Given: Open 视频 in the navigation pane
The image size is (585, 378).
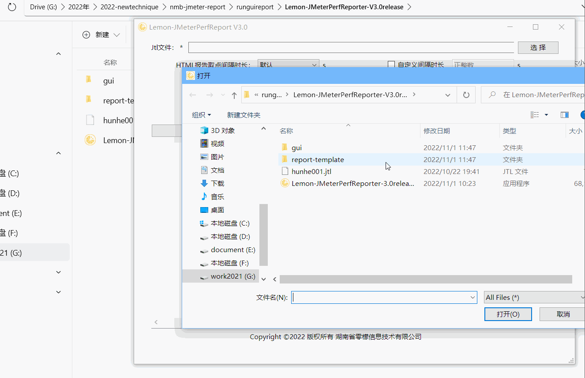Looking at the screenshot, I should (213, 144).
